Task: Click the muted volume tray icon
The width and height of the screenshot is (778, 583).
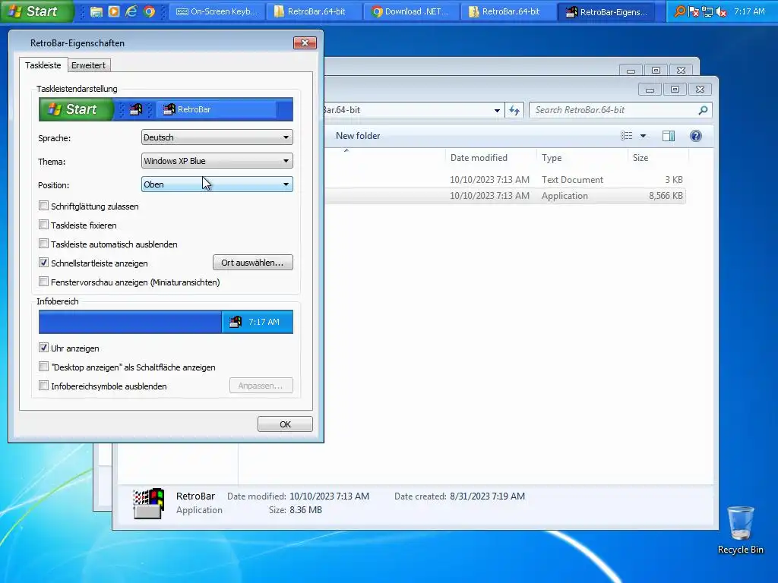Action: [722, 11]
